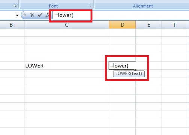Click the Alignment group label

[x=143, y=6]
